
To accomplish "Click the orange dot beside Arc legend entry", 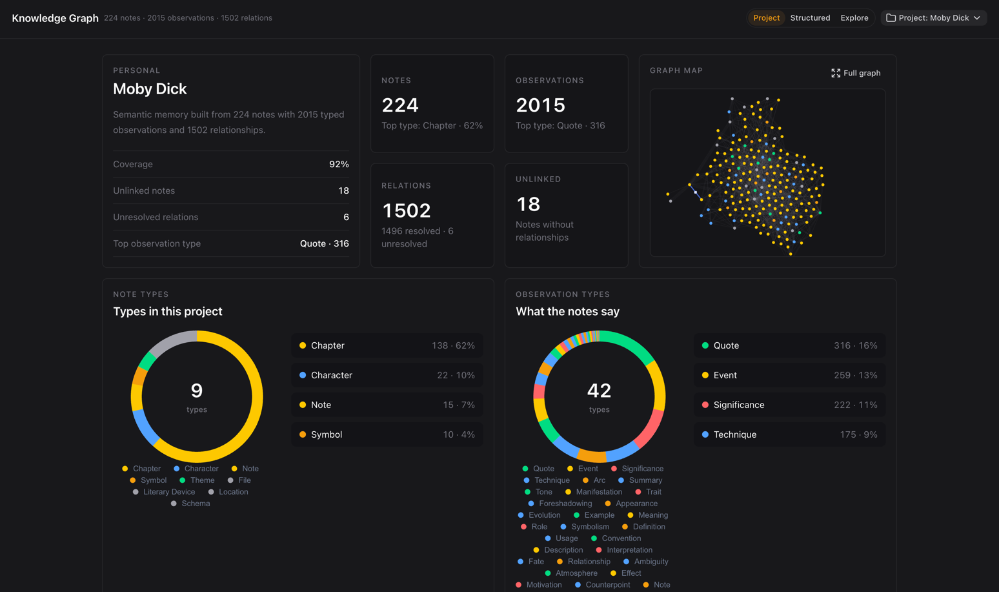I will pos(585,480).
